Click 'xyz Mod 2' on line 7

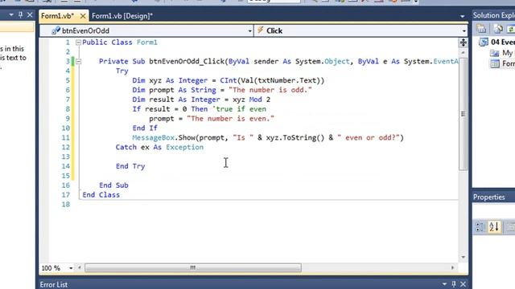tap(252, 100)
